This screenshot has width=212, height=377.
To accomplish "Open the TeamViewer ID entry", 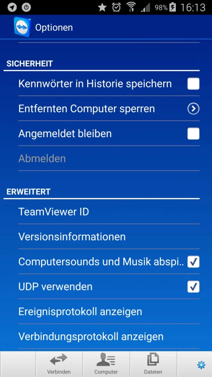I will tap(54, 212).
